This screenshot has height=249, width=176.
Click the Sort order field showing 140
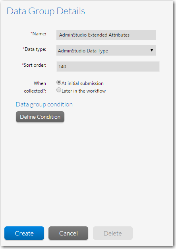click(108, 66)
